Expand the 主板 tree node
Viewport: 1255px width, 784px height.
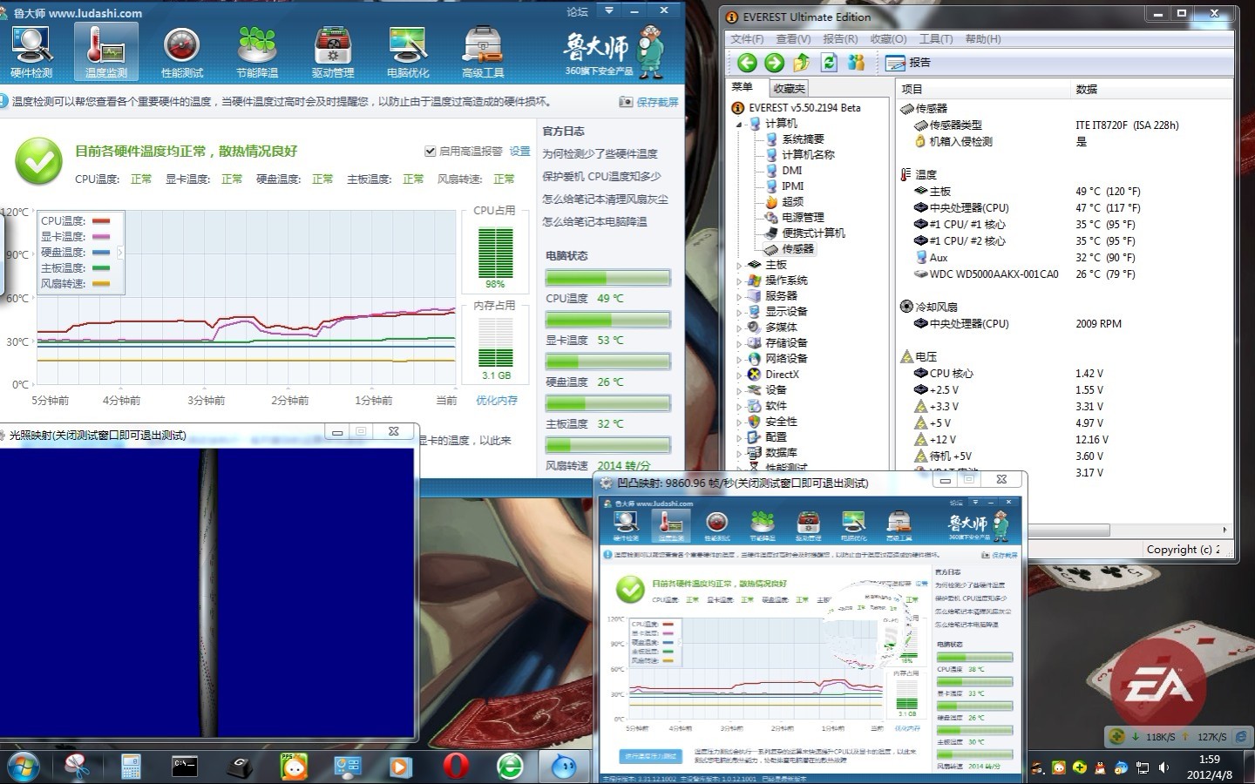[739, 265]
